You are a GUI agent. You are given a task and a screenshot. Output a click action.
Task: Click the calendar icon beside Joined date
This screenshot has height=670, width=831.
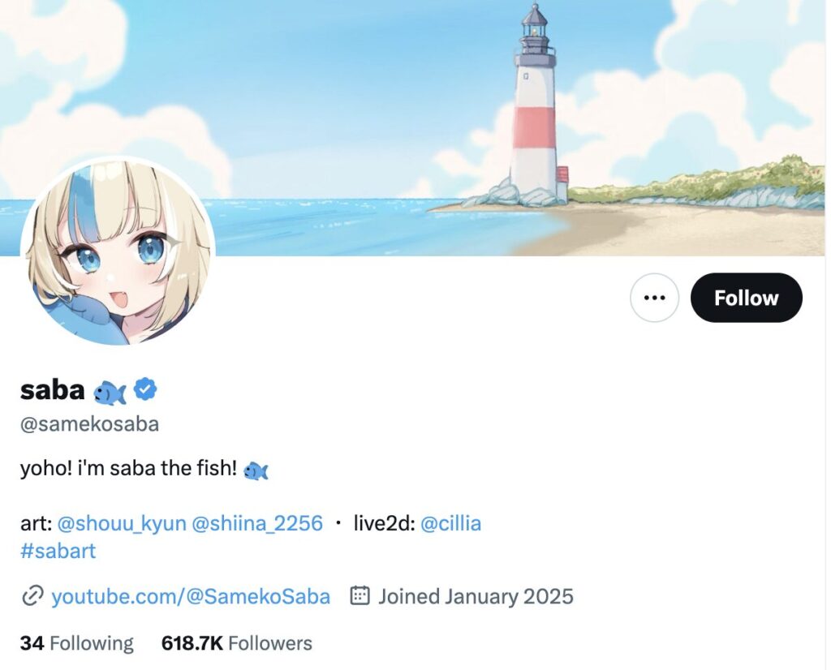coord(360,596)
